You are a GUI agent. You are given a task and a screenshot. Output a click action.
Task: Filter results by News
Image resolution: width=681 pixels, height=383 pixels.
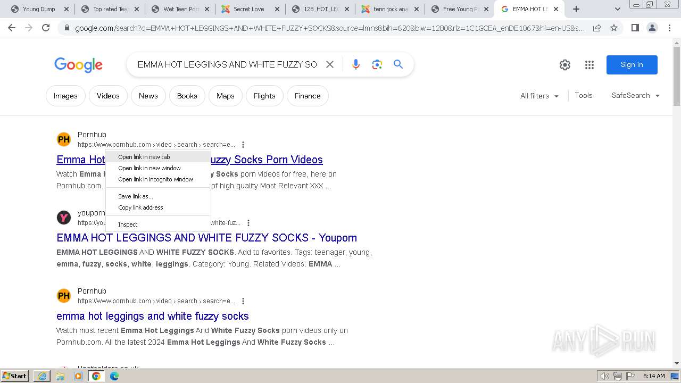coord(148,96)
